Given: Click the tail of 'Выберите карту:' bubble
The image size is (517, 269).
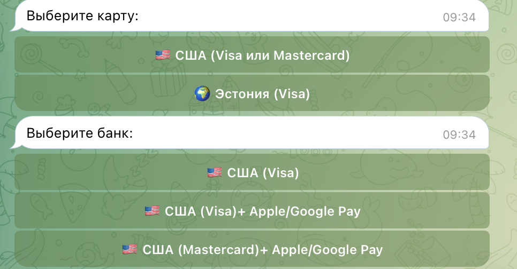Looking at the screenshot, I should [14, 28].
